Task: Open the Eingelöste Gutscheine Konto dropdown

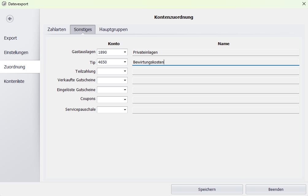Action: (125, 90)
